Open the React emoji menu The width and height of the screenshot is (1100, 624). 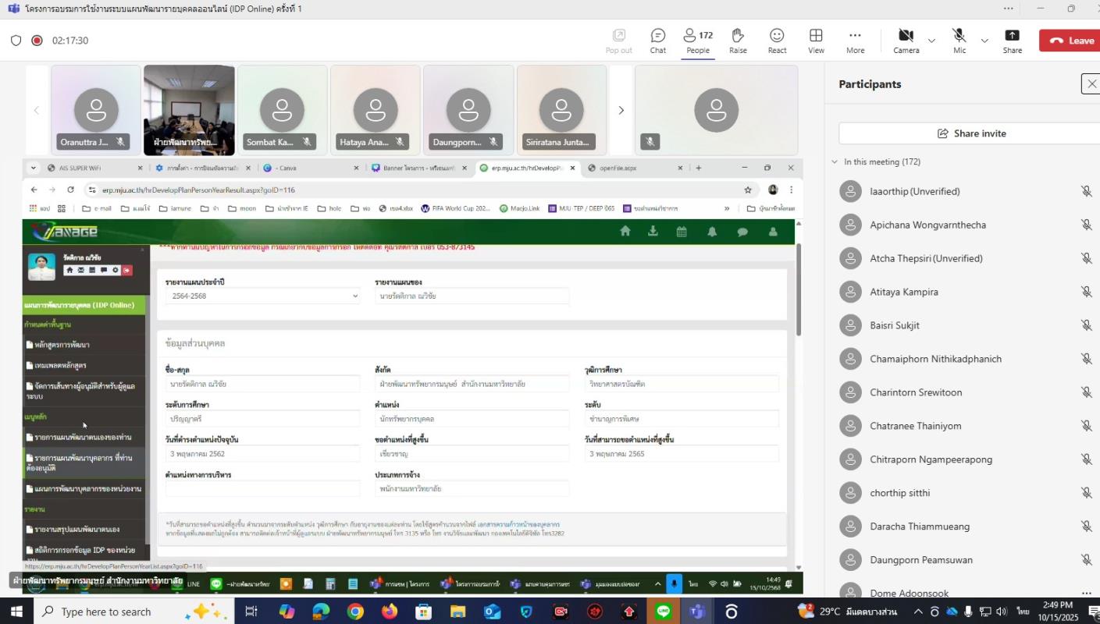[777, 41]
